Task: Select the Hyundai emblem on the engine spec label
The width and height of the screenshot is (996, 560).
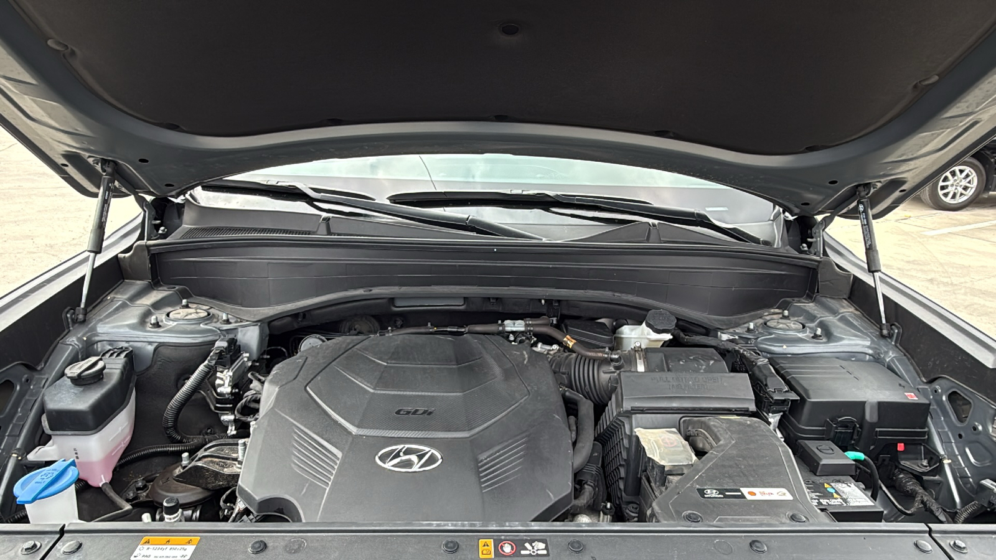Action: coord(711,493)
